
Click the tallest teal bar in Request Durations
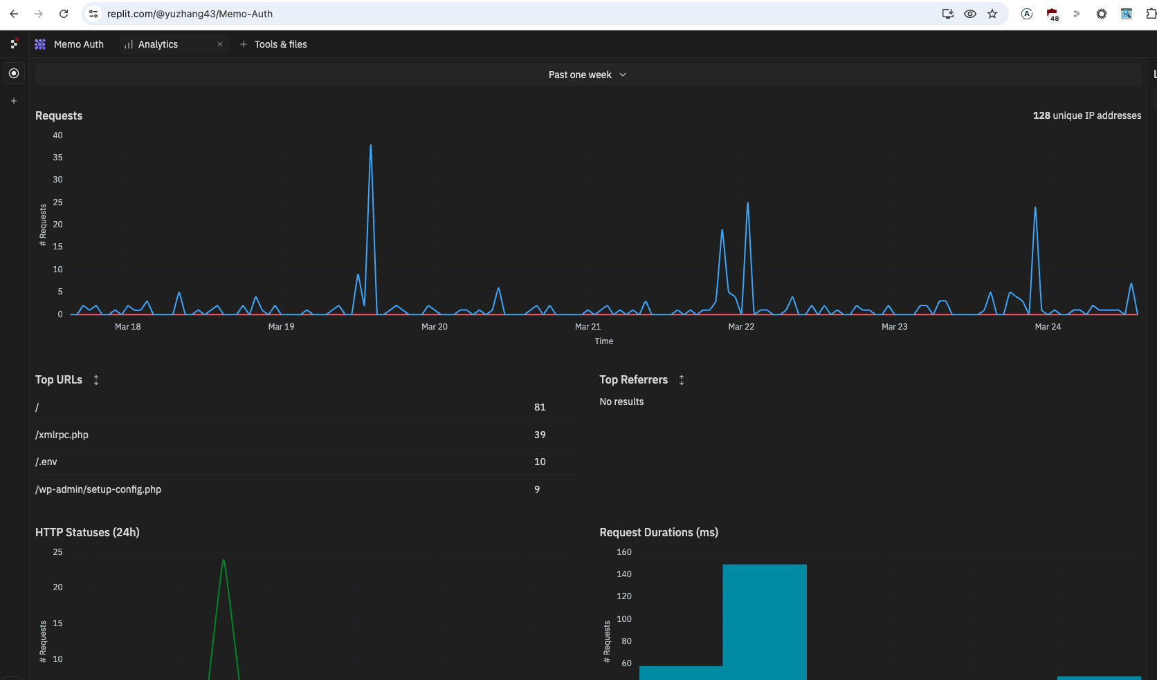tap(765, 622)
